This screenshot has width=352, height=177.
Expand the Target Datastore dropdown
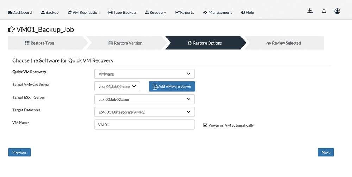click(144, 112)
